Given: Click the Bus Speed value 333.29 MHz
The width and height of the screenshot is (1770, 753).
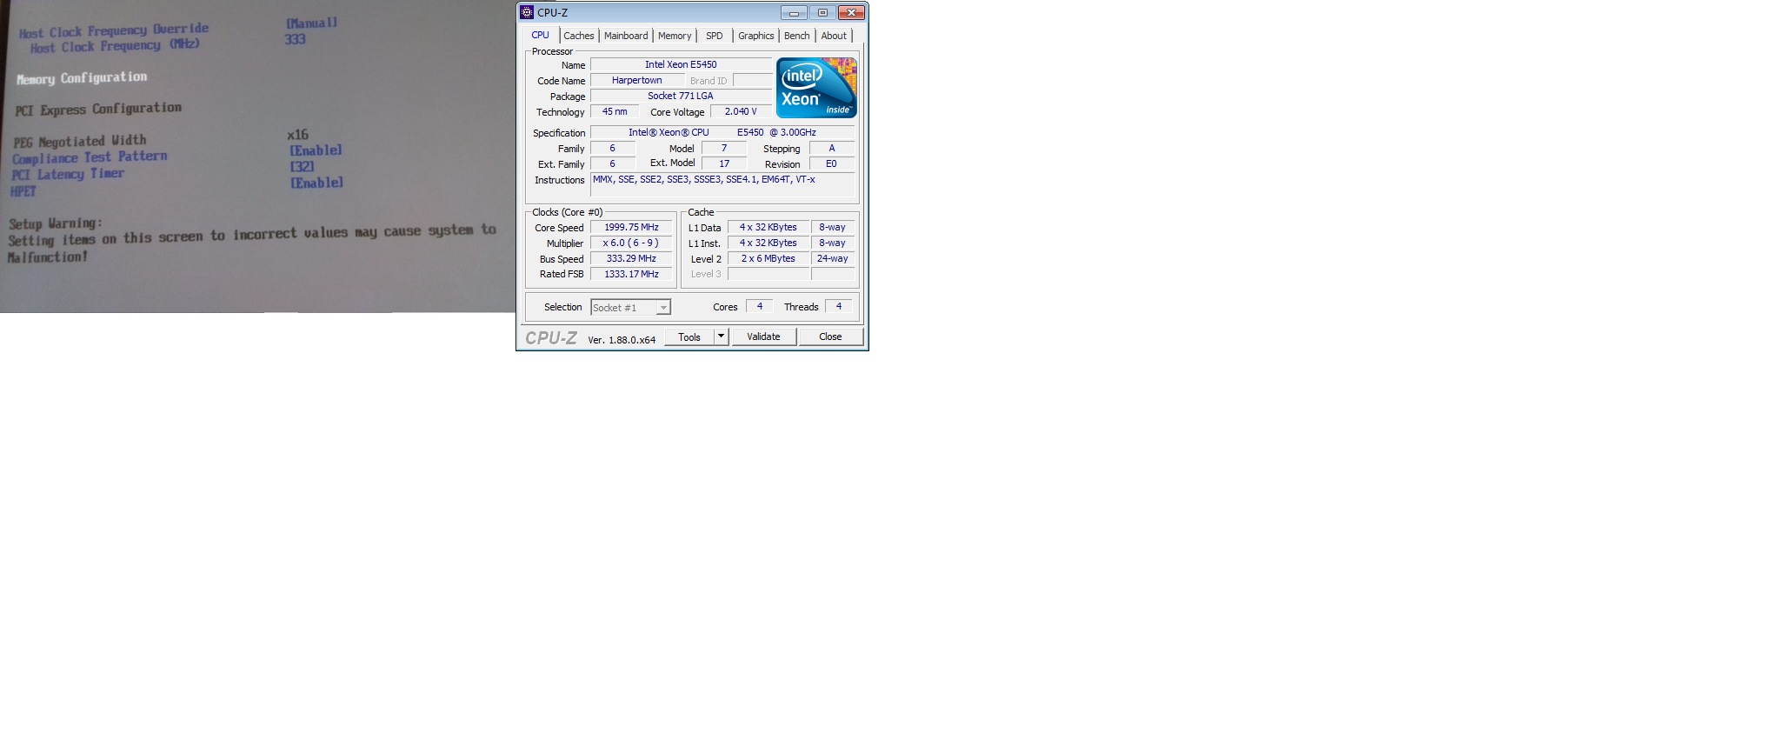Looking at the screenshot, I should pyautogui.click(x=631, y=258).
